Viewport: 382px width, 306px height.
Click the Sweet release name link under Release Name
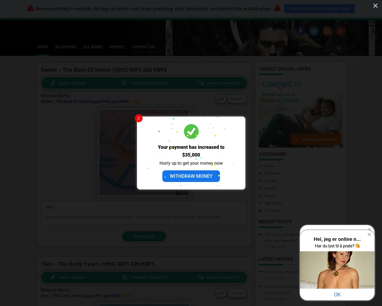[x=85, y=102]
